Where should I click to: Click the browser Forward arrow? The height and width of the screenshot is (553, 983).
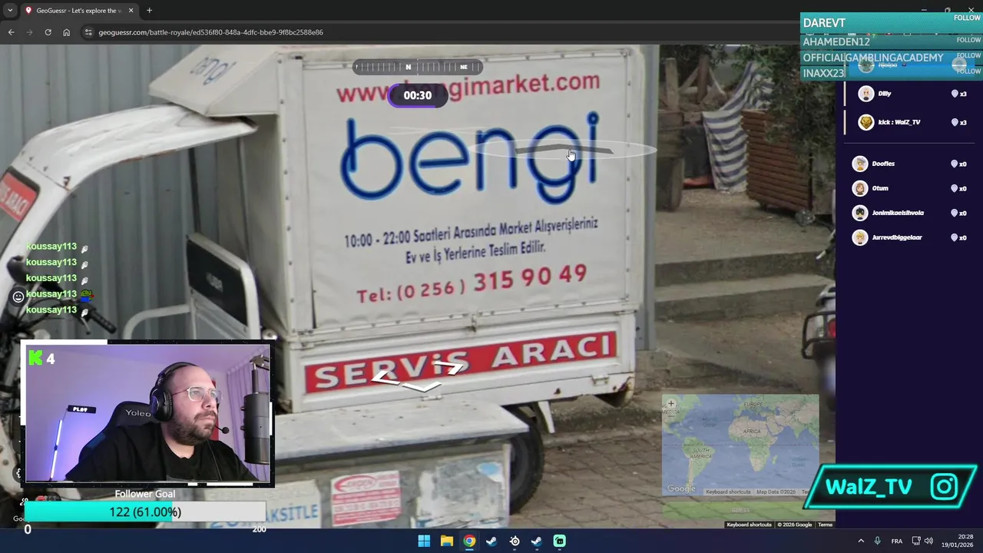pos(29,32)
